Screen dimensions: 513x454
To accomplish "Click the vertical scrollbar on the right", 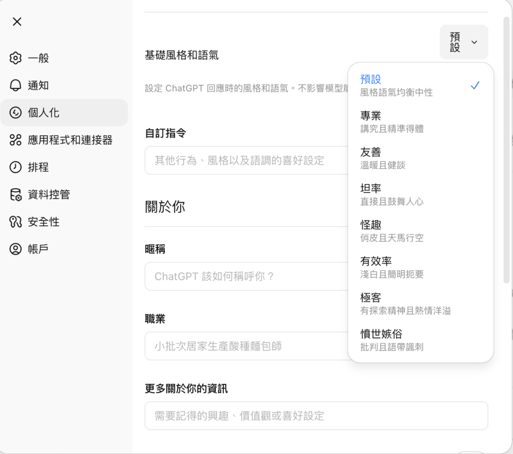I will tap(506, 150).
